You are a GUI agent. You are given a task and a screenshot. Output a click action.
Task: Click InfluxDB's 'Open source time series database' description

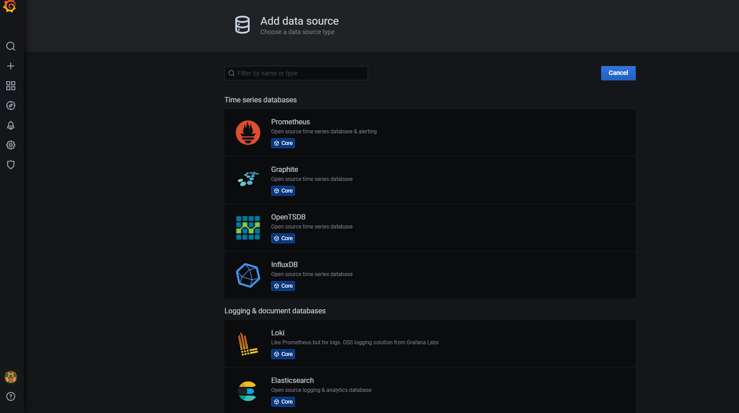pyautogui.click(x=312, y=274)
